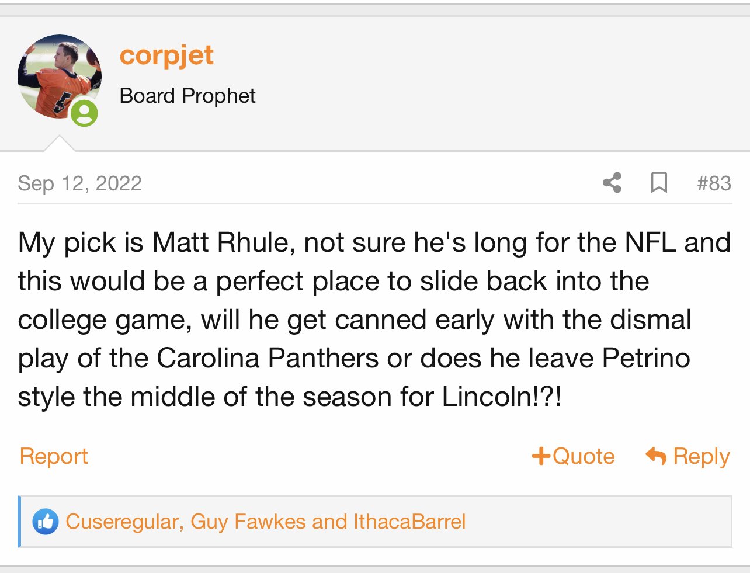750x573 pixels.
Task: Click the green online status badge
Action: click(x=85, y=113)
